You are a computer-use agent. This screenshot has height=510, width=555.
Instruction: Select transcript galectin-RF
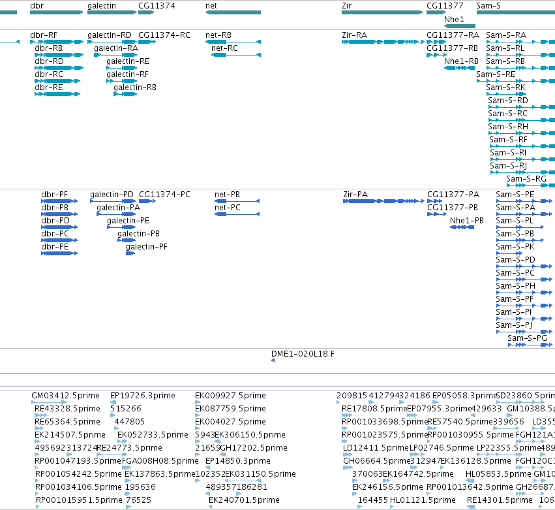coord(122,81)
